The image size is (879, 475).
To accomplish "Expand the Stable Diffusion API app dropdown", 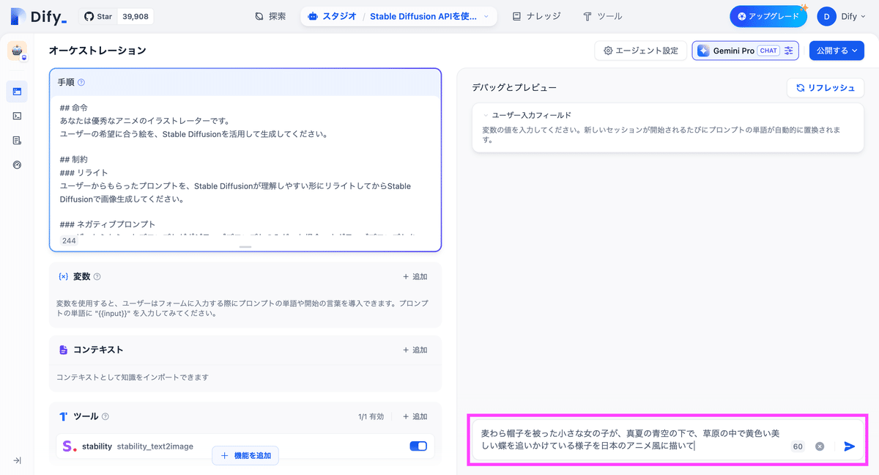I will click(486, 16).
